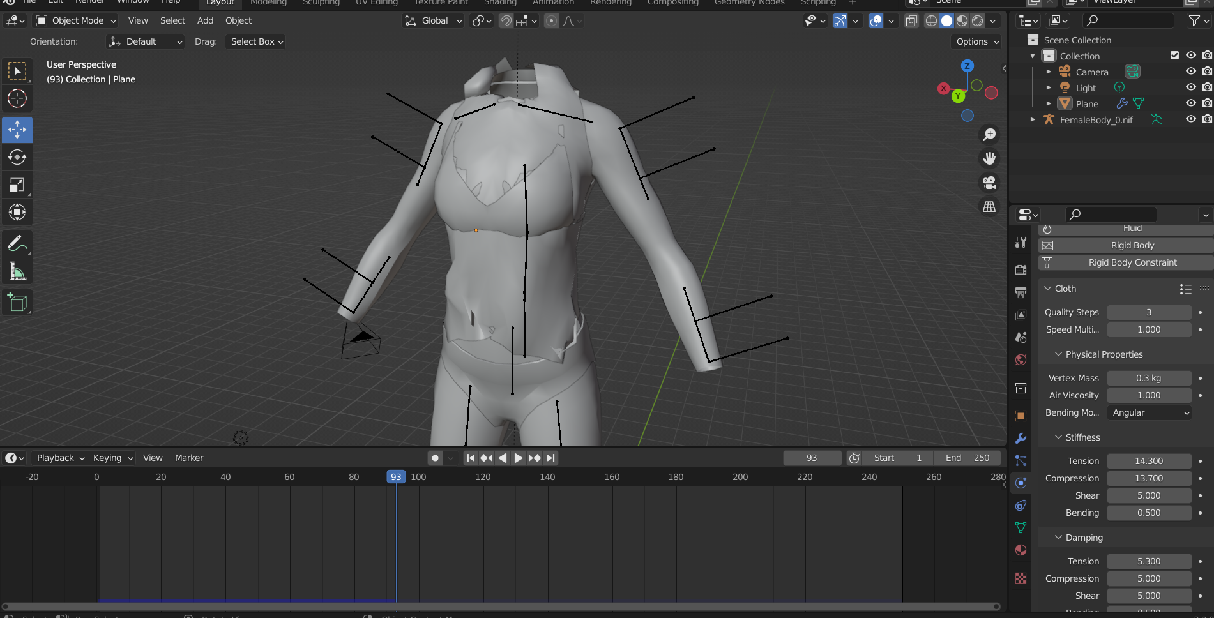The height and width of the screenshot is (618, 1214).
Task: Expand the Camera item in outliner
Action: [x=1049, y=72]
